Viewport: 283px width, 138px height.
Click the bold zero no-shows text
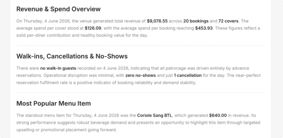point(141,75)
